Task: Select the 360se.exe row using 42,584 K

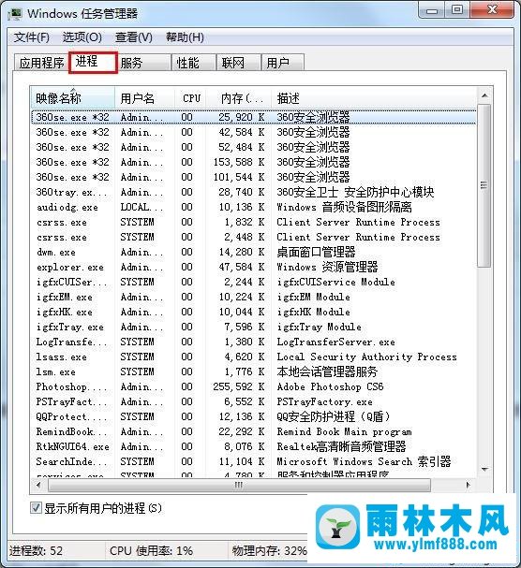Action: [254, 132]
